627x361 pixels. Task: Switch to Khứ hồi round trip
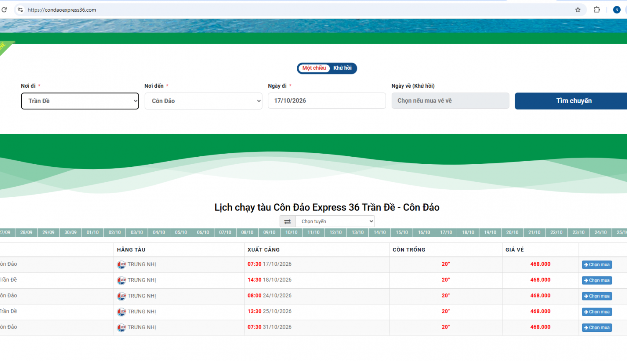coord(342,68)
